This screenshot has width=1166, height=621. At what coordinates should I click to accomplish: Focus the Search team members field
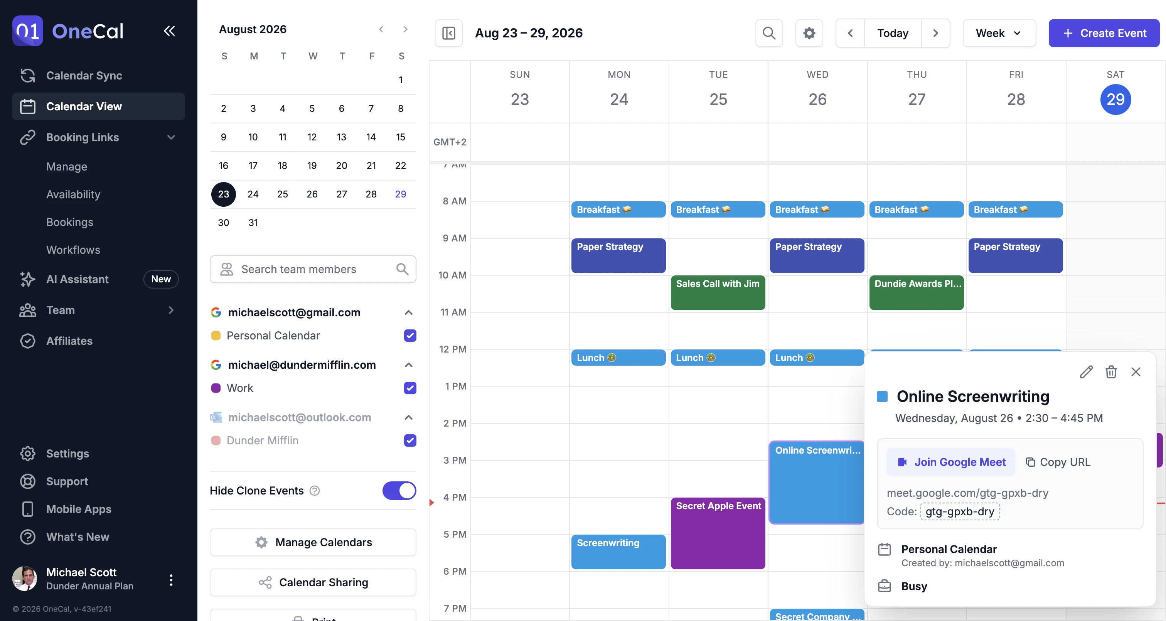pos(313,269)
